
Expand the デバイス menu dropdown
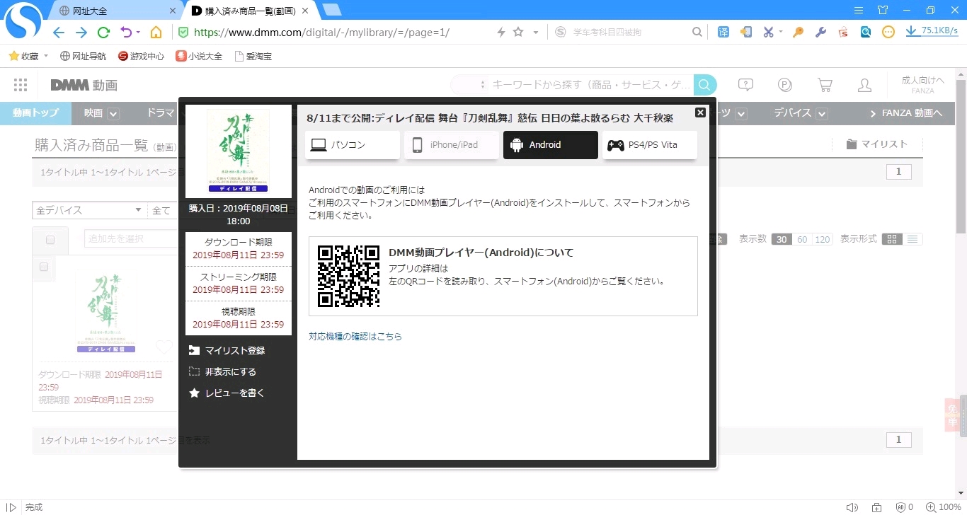pyautogui.click(x=821, y=114)
